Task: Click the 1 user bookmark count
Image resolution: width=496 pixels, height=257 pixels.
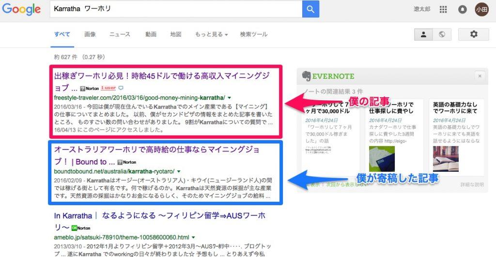Action: [x=108, y=88]
